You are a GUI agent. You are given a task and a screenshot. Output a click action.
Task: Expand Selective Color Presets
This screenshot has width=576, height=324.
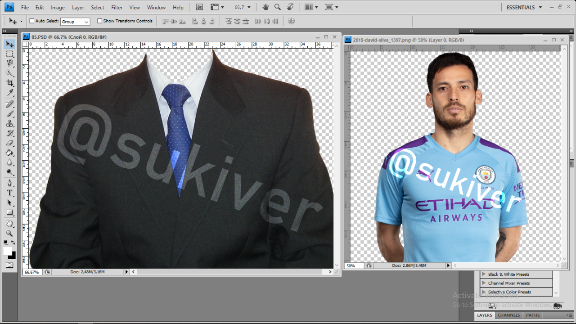pos(484,292)
